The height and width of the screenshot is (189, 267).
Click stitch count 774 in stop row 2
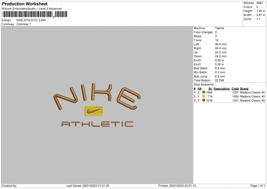click(x=210, y=97)
